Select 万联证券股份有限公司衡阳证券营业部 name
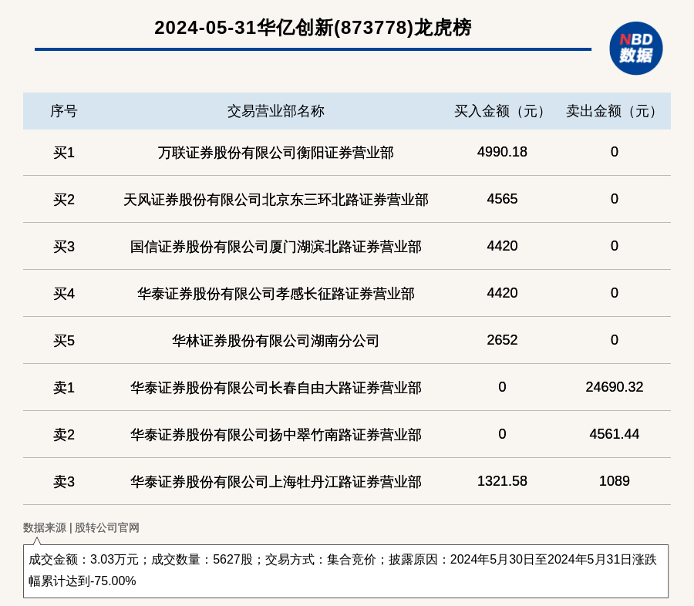This screenshot has height=606, width=694. (276, 153)
